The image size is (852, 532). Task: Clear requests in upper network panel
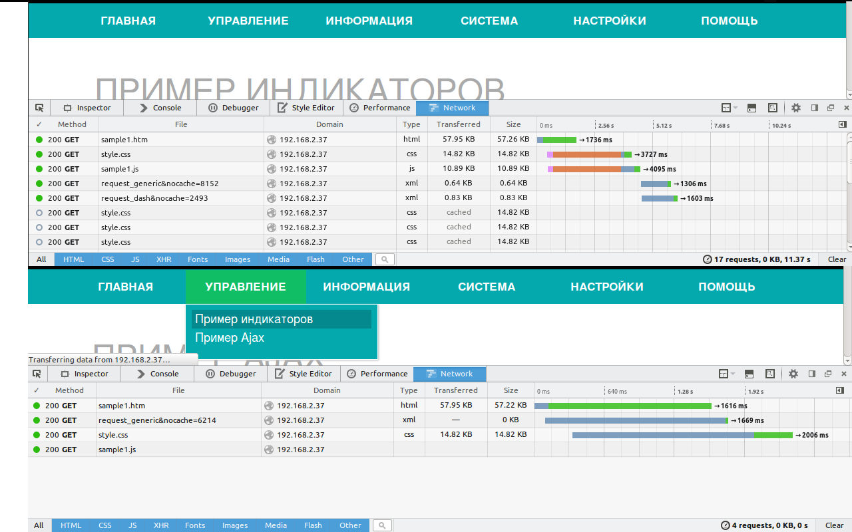click(837, 259)
